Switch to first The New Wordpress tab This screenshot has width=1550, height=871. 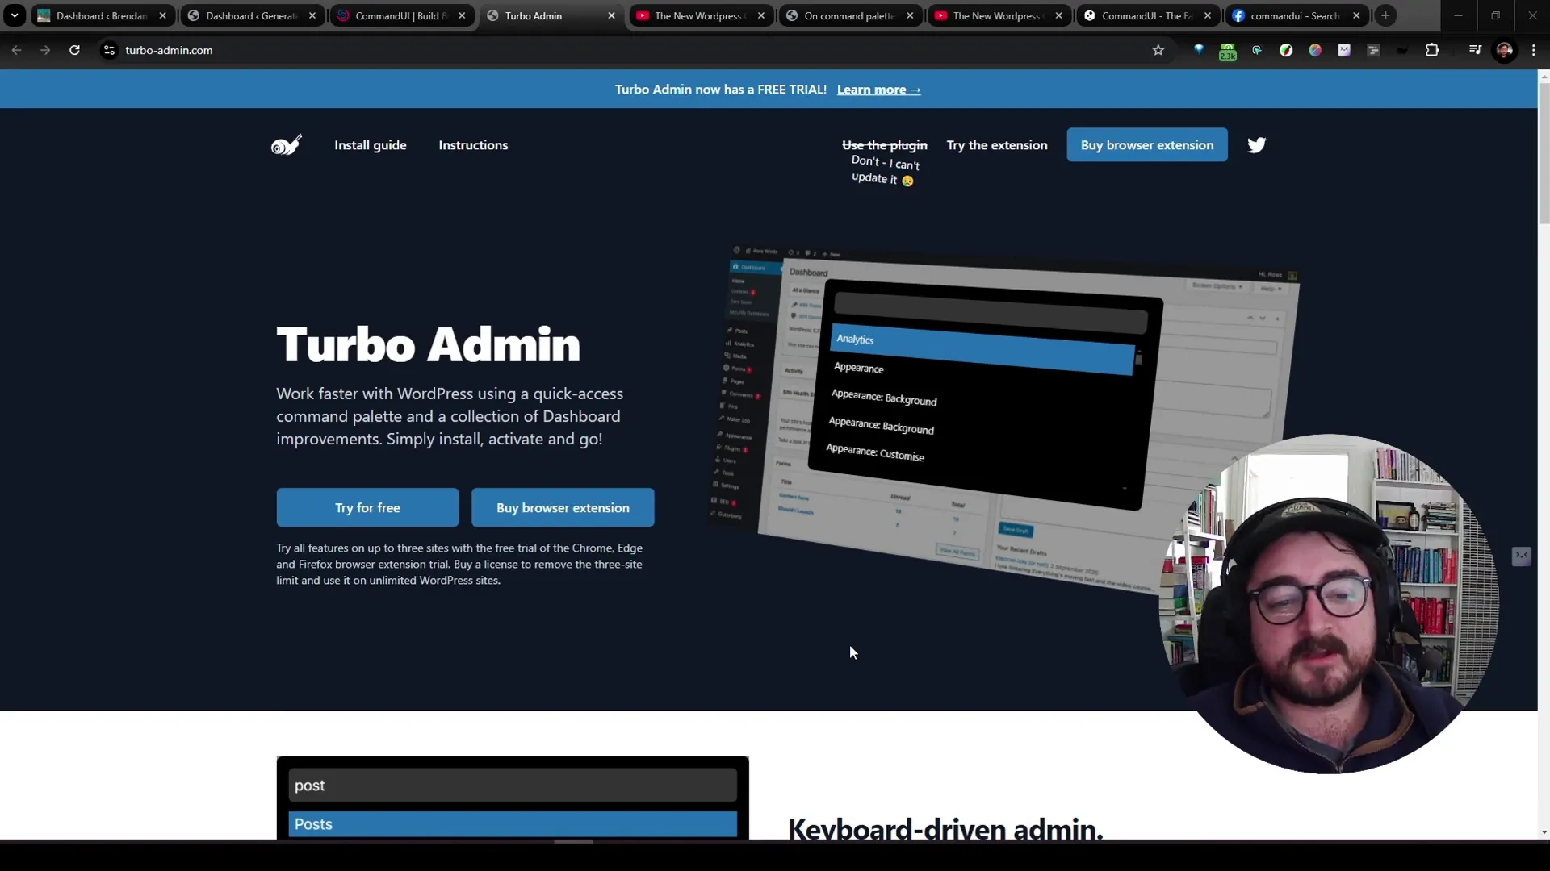pyautogui.click(x=699, y=15)
